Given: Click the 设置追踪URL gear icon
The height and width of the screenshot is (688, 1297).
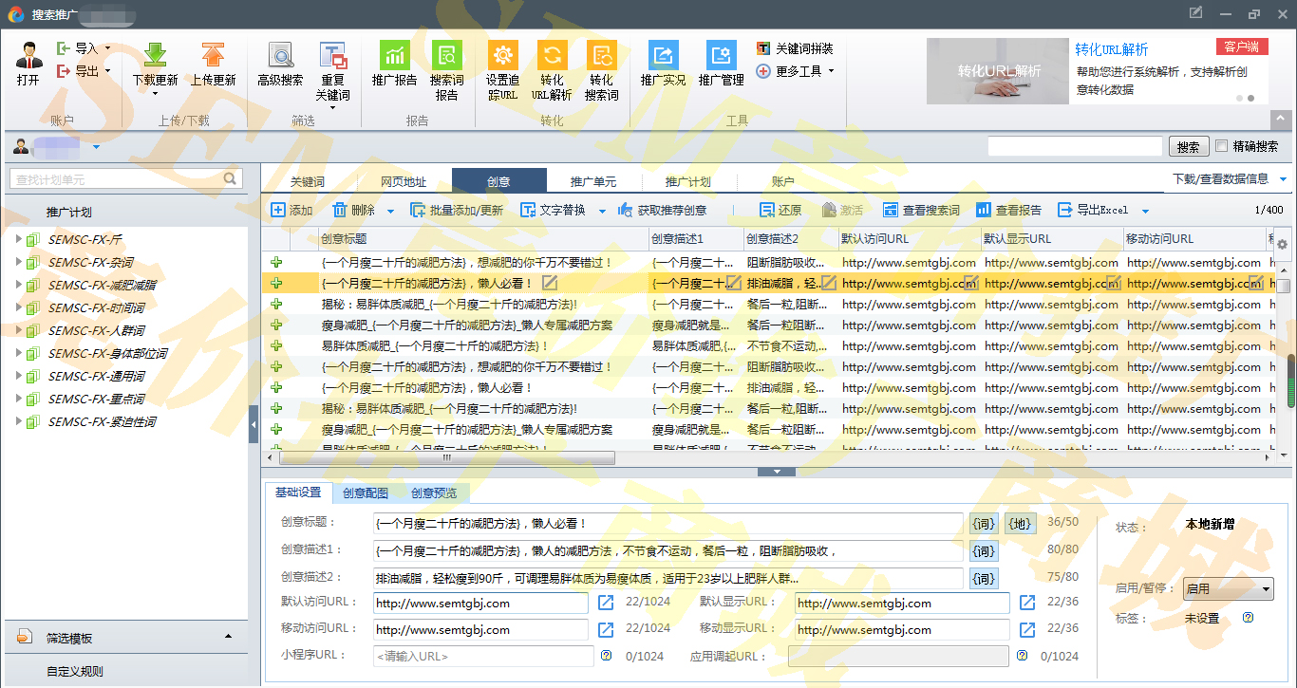Looking at the screenshot, I should (502, 56).
